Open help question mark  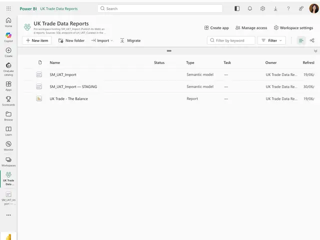pos(288,8)
